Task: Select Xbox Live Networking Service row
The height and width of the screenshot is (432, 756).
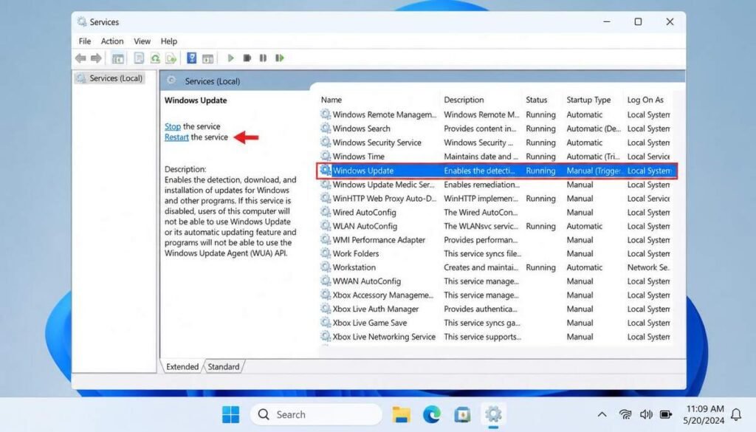Action: pyautogui.click(x=495, y=337)
